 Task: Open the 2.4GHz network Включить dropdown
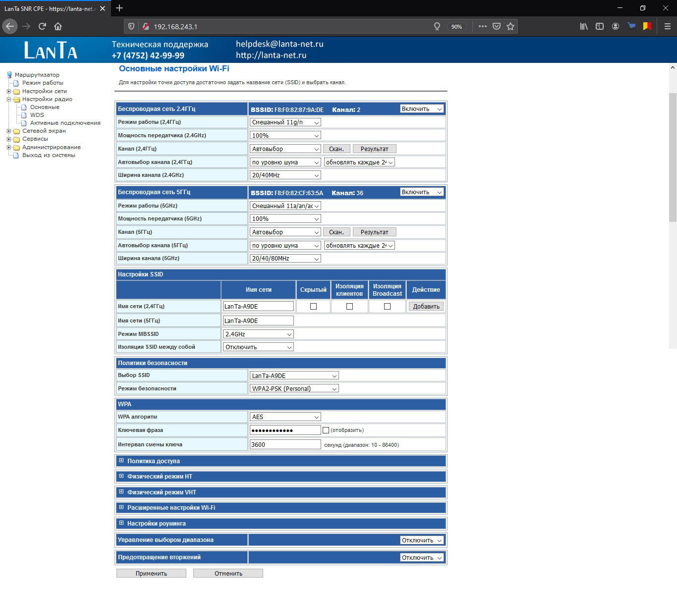(422, 109)
